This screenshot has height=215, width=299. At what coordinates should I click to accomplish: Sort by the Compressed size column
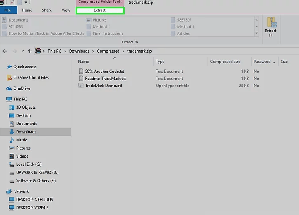pyautogui.click(x=225, y=62)
